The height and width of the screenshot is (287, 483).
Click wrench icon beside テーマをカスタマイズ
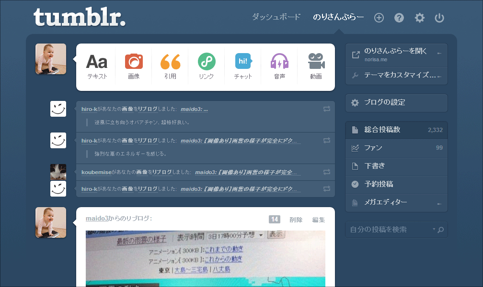click(355, 76)
